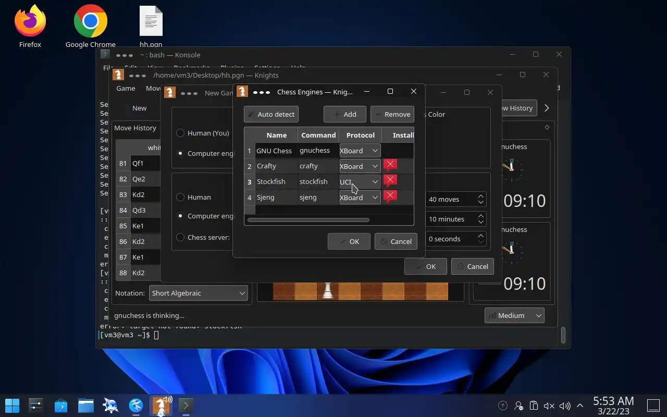Click right arrow next to Show History

[x=547, y=108]
